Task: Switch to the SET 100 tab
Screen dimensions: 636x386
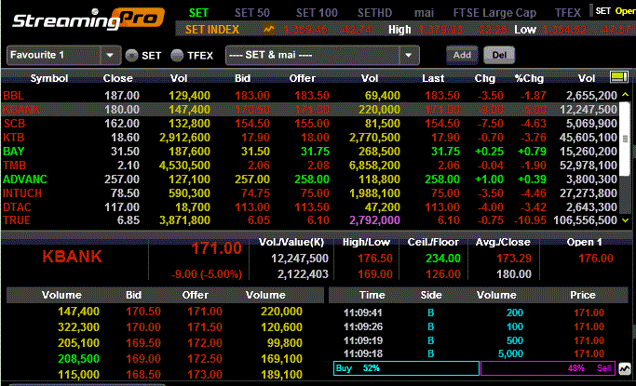Action: [x=317, y=12]
